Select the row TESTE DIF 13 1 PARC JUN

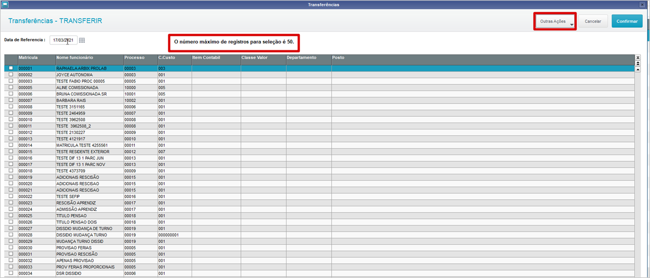click(319, 158)
